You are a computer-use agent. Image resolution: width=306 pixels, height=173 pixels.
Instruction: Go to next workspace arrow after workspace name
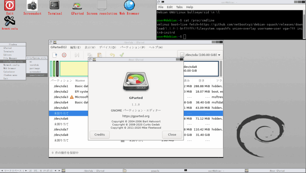point(26,171)
